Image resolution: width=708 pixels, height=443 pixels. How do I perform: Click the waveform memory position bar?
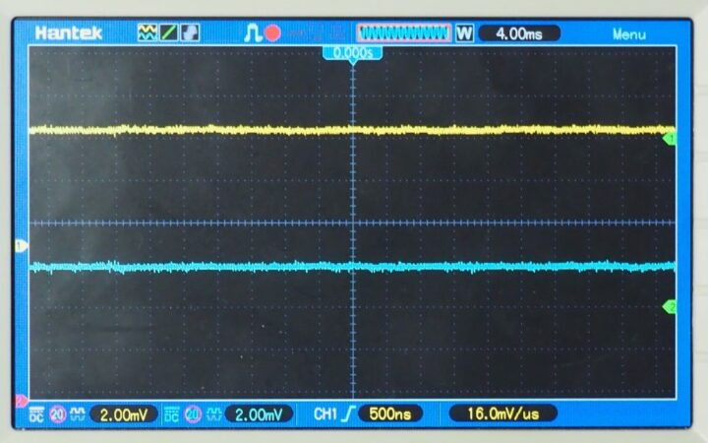click(403, 33)
